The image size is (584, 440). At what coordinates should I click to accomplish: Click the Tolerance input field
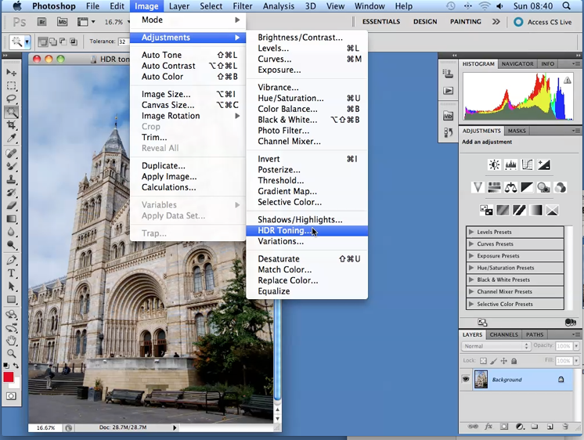[x=123, y=41]
